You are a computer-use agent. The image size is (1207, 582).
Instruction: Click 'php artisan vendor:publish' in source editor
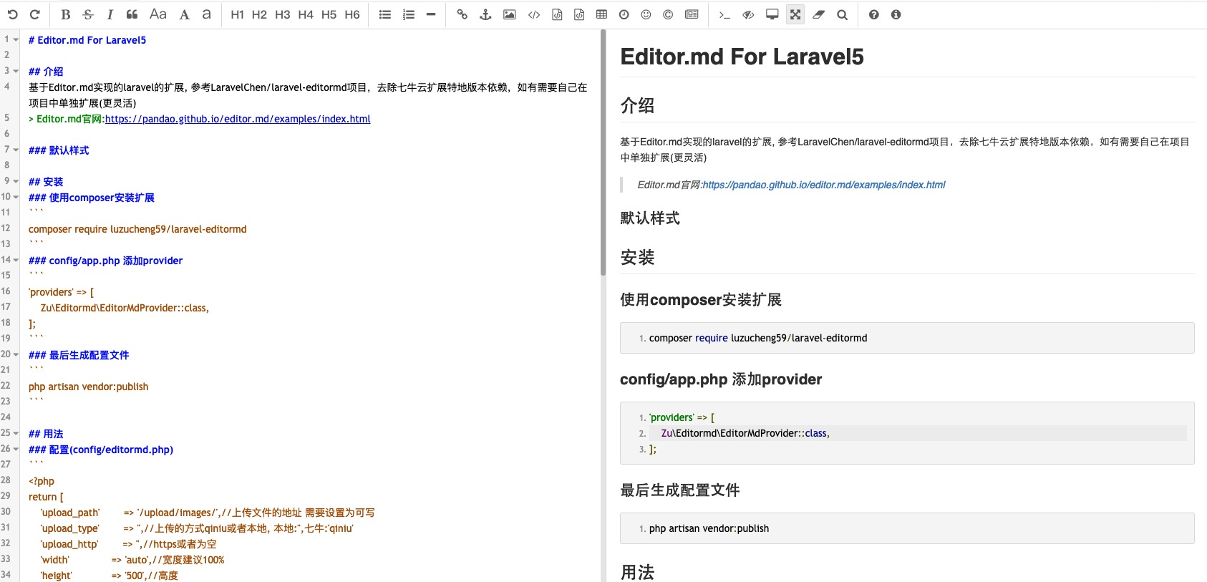point(89,387)
